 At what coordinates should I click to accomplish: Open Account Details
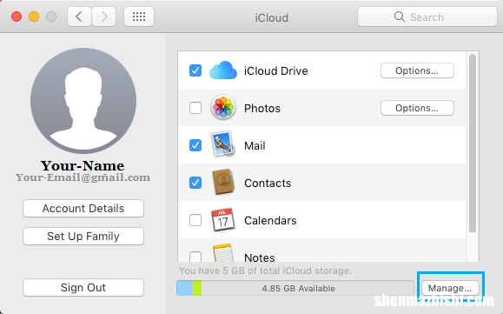click(x=83, y=209)
